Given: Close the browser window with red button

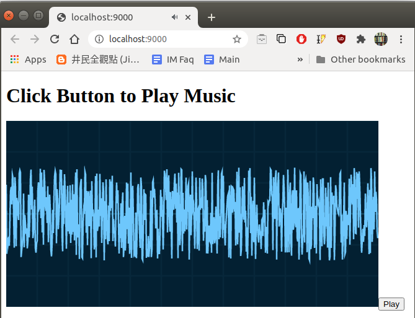Looking at the screenshot, I should pos(9,15).
